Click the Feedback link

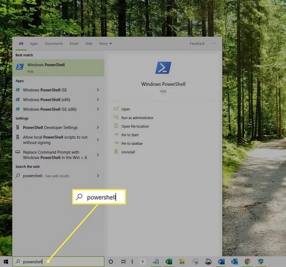tap(197, 44)
